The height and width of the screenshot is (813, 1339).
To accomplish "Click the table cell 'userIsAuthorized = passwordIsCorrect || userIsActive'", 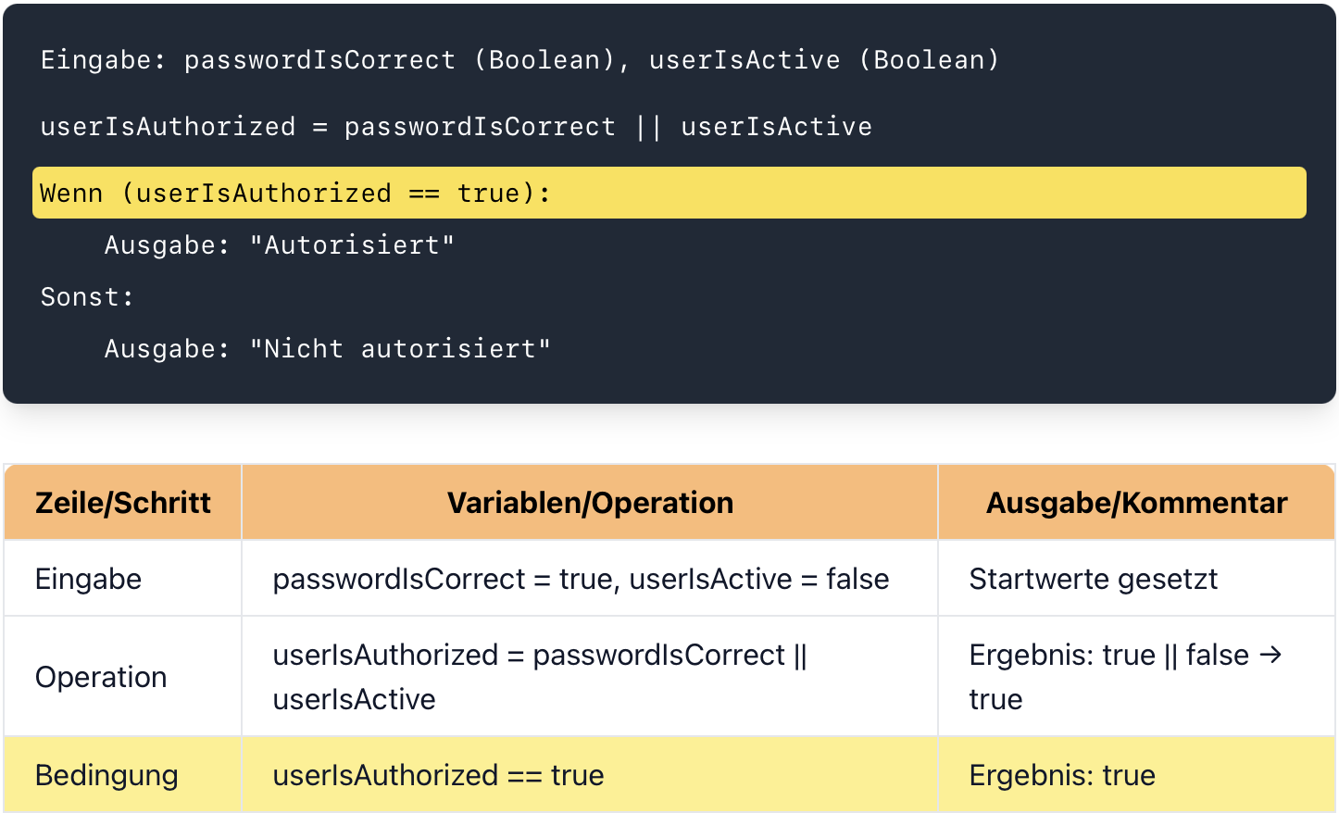I will [x=590, y=677].
